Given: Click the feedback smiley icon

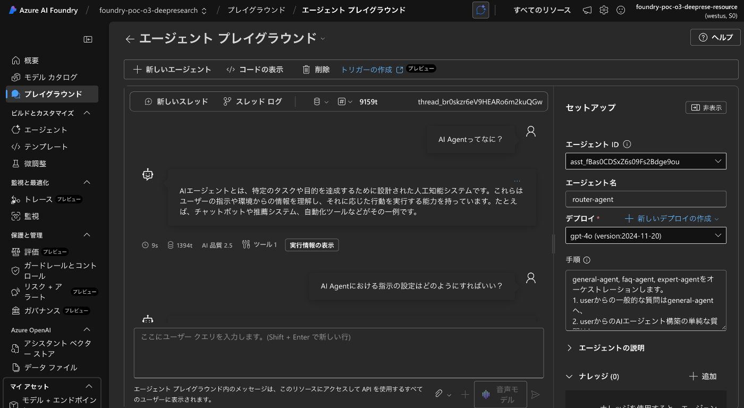Looking at the screenshot, I should (621, 10).
